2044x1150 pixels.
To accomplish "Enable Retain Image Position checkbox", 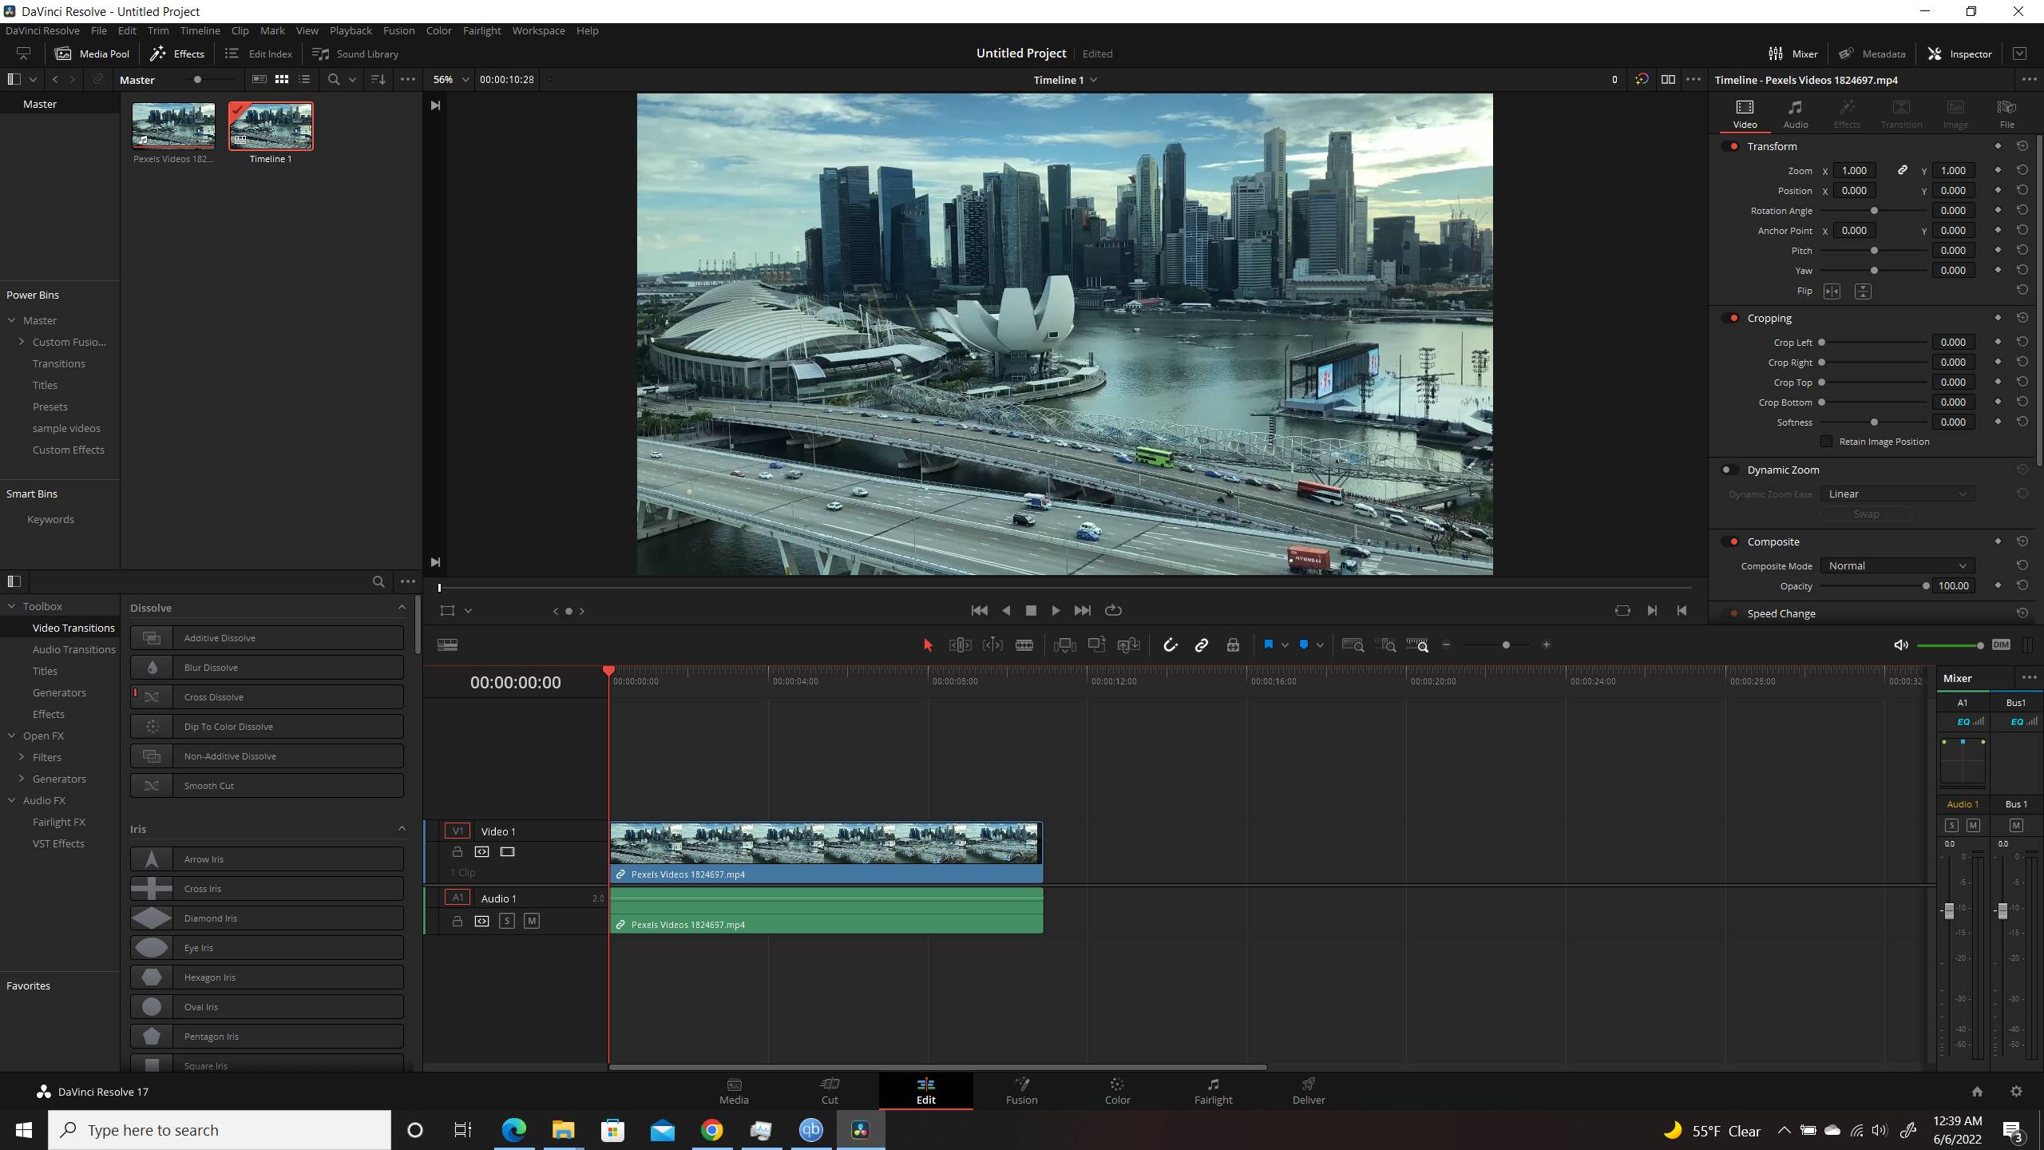I will pyautogui.click(x=1827, y=442).
